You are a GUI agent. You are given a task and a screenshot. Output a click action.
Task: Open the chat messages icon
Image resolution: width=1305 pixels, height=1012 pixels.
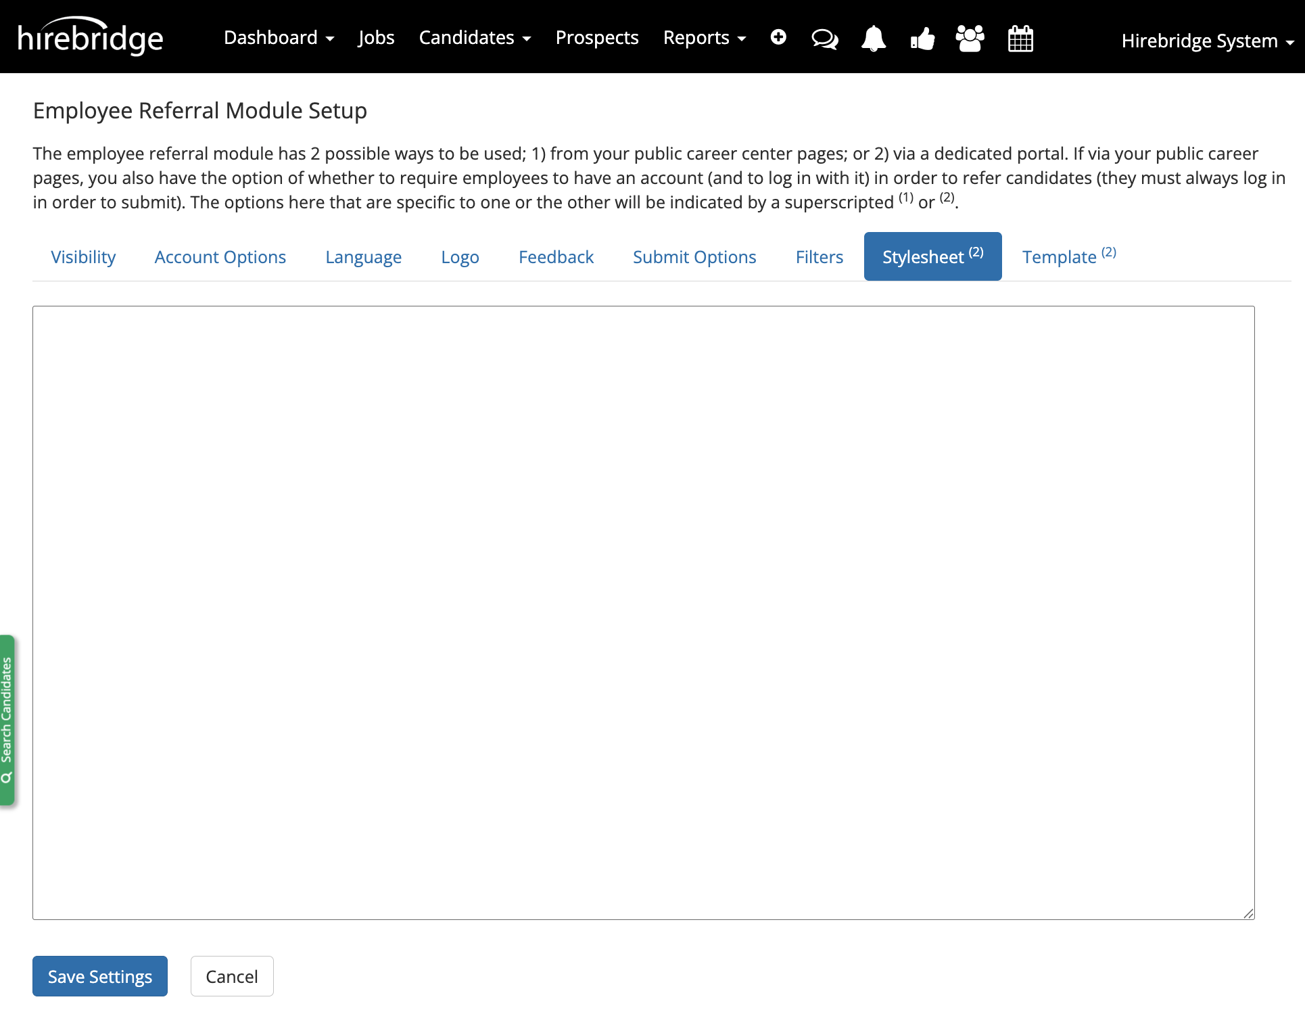825,39
